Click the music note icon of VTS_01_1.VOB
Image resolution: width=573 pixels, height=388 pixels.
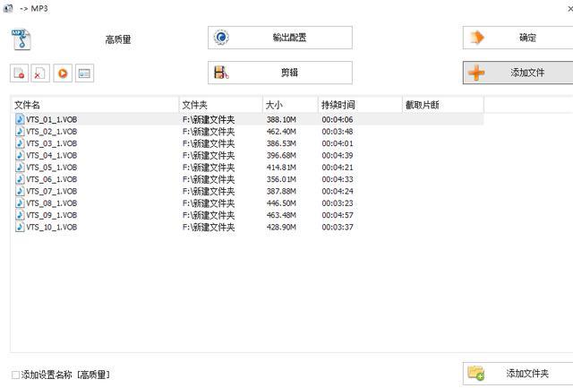[x=20, y=119]
